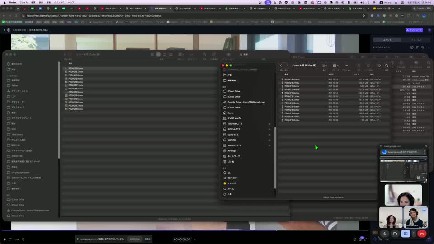Click the share icon in front Finder toolbar
The width and height of the screenshot is (434, 244).
coord(359,66)
